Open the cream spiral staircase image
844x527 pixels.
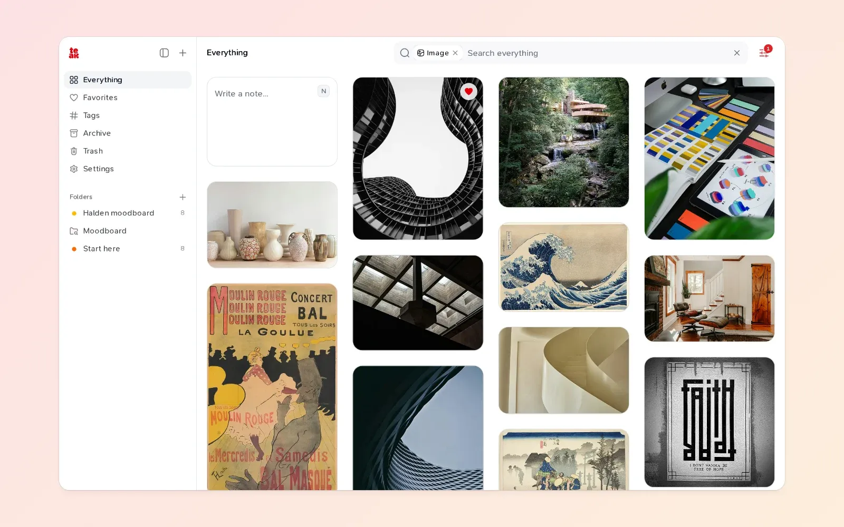563,370
